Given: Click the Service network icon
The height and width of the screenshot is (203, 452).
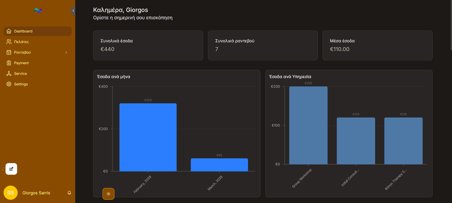Looking at the screenshot, I should pyautogui.click(x=9, y=74).
